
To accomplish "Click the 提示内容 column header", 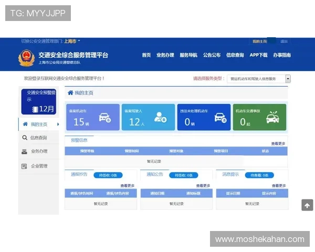I will (269, 193).
